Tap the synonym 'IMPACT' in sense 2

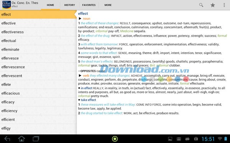coord(116,36)
